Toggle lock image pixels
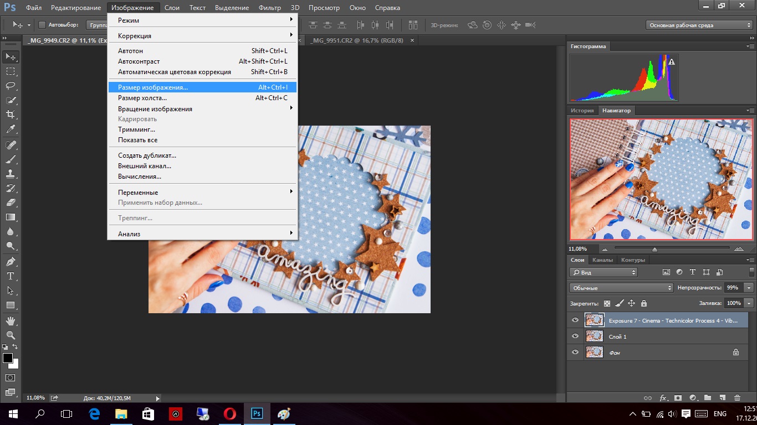The image size is (757, 425). pos(620,303)
